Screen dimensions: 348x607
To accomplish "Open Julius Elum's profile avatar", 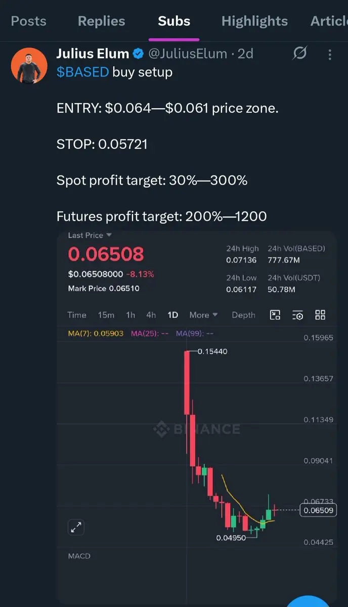I will tap(29, 65).
